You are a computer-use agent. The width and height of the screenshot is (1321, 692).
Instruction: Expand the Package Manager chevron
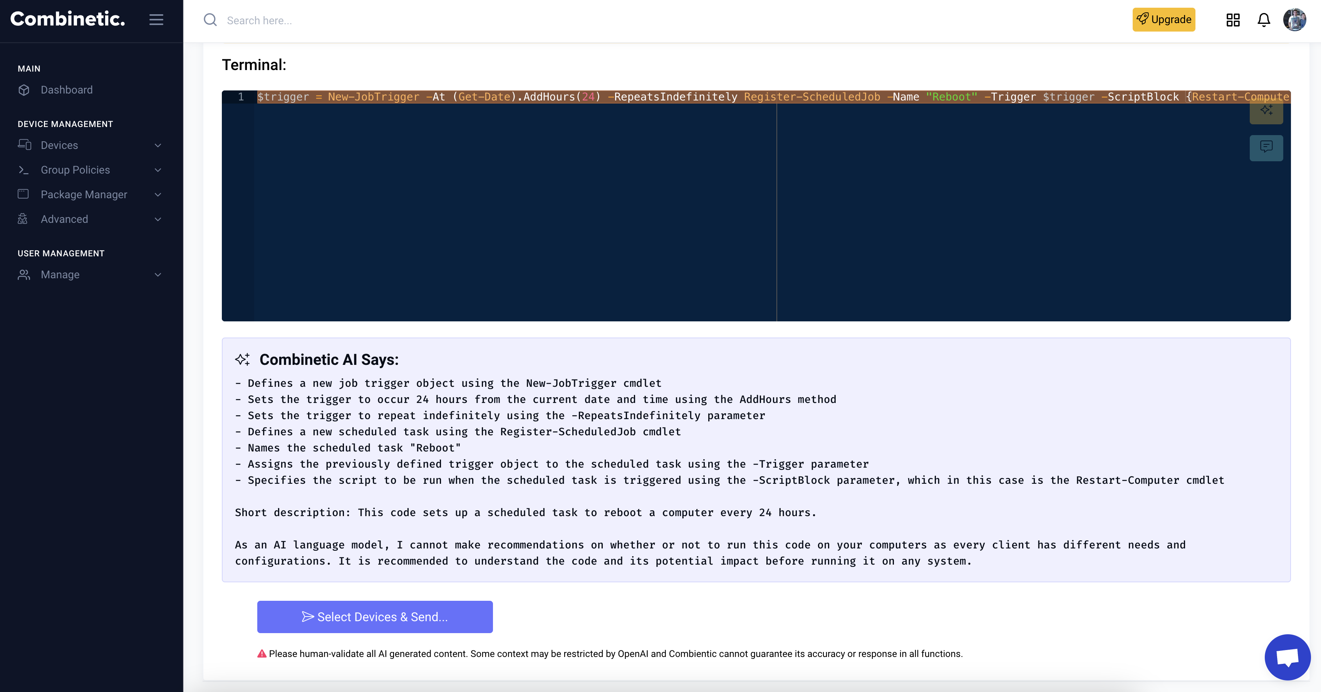coord(158,195)
